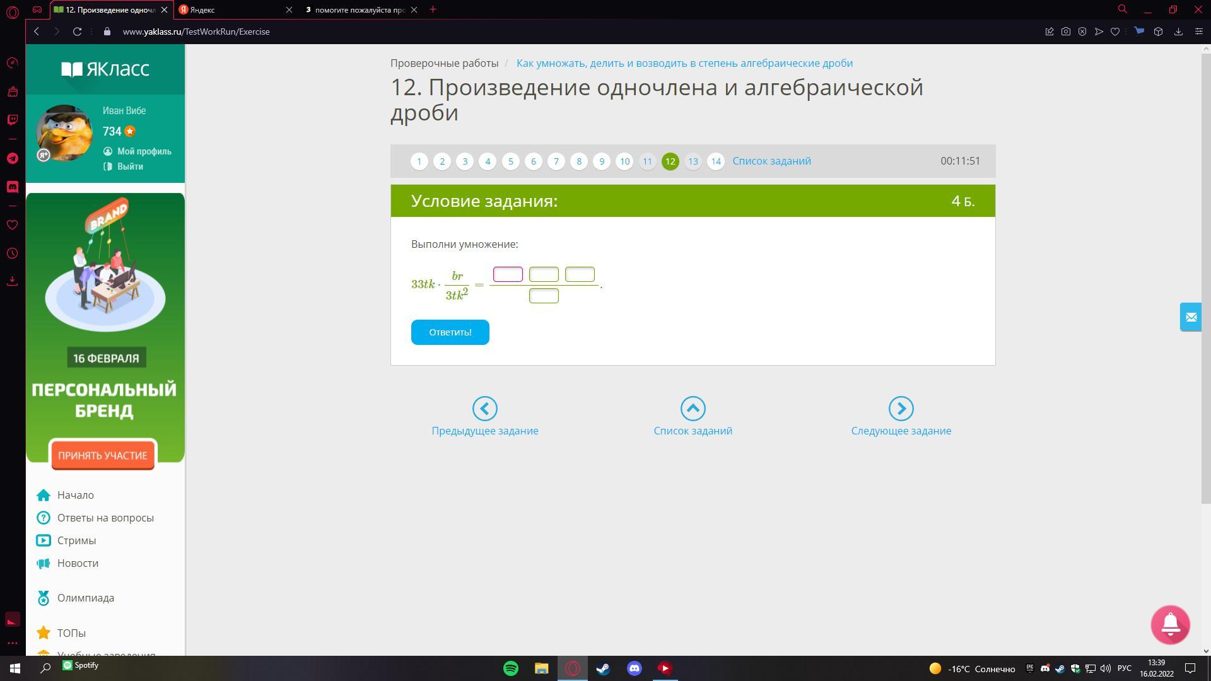Click the pink notification bell icon

[1170, 624]
